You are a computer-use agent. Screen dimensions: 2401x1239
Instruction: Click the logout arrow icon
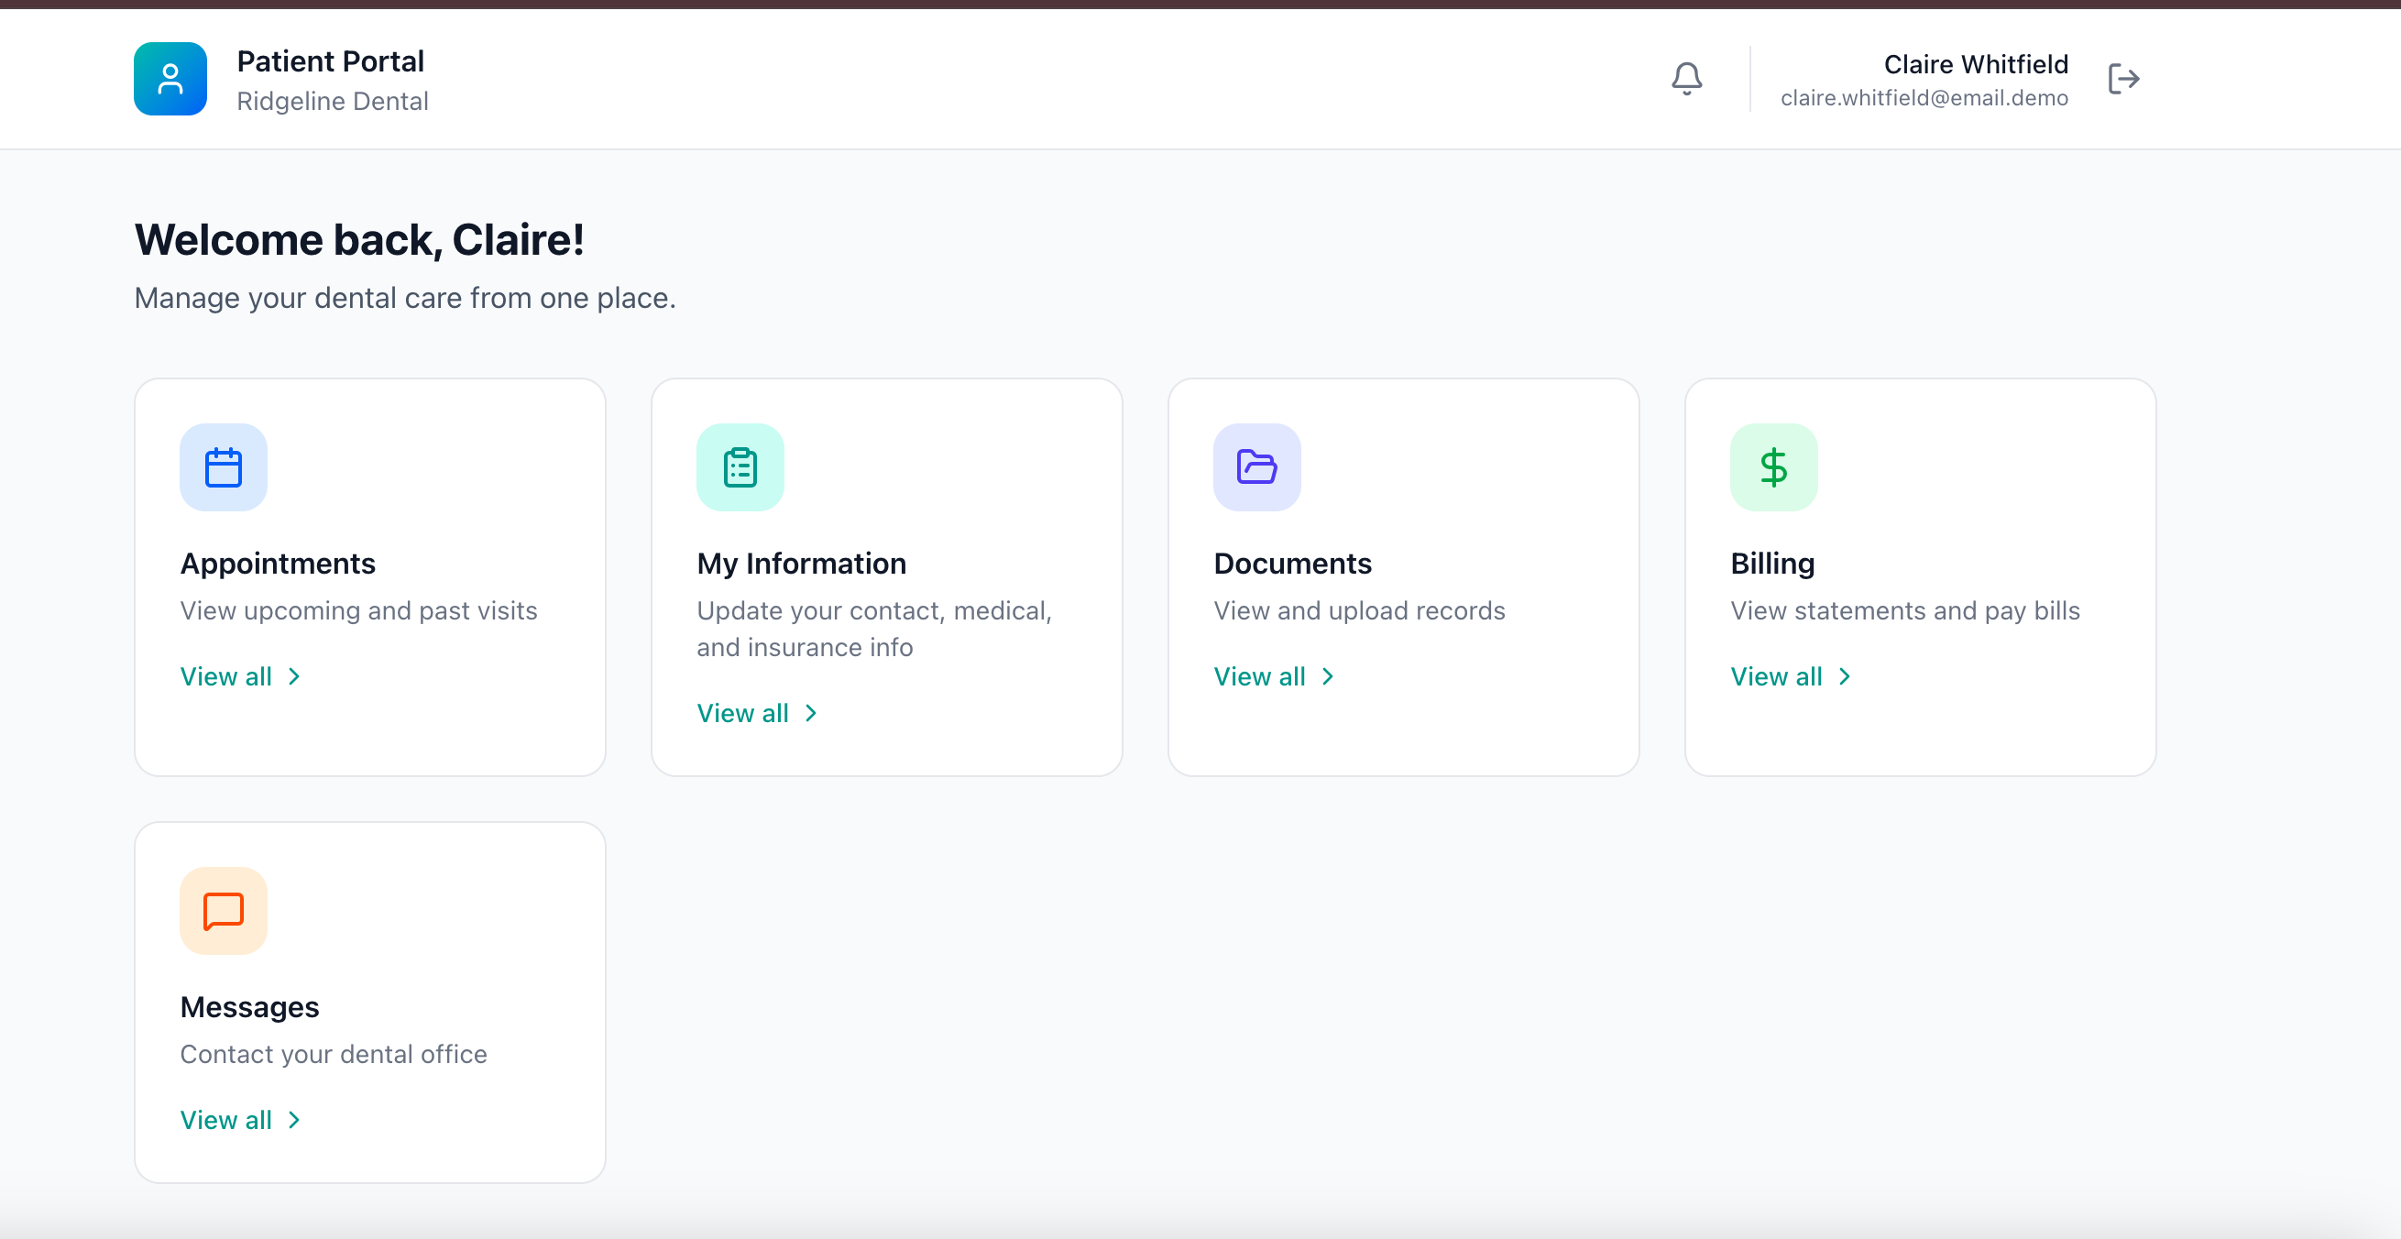coord(2123,78)
